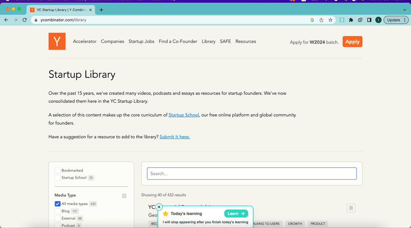Close the YC Startup Library tab
Viewport: 411px width, 228px height.
90,10
